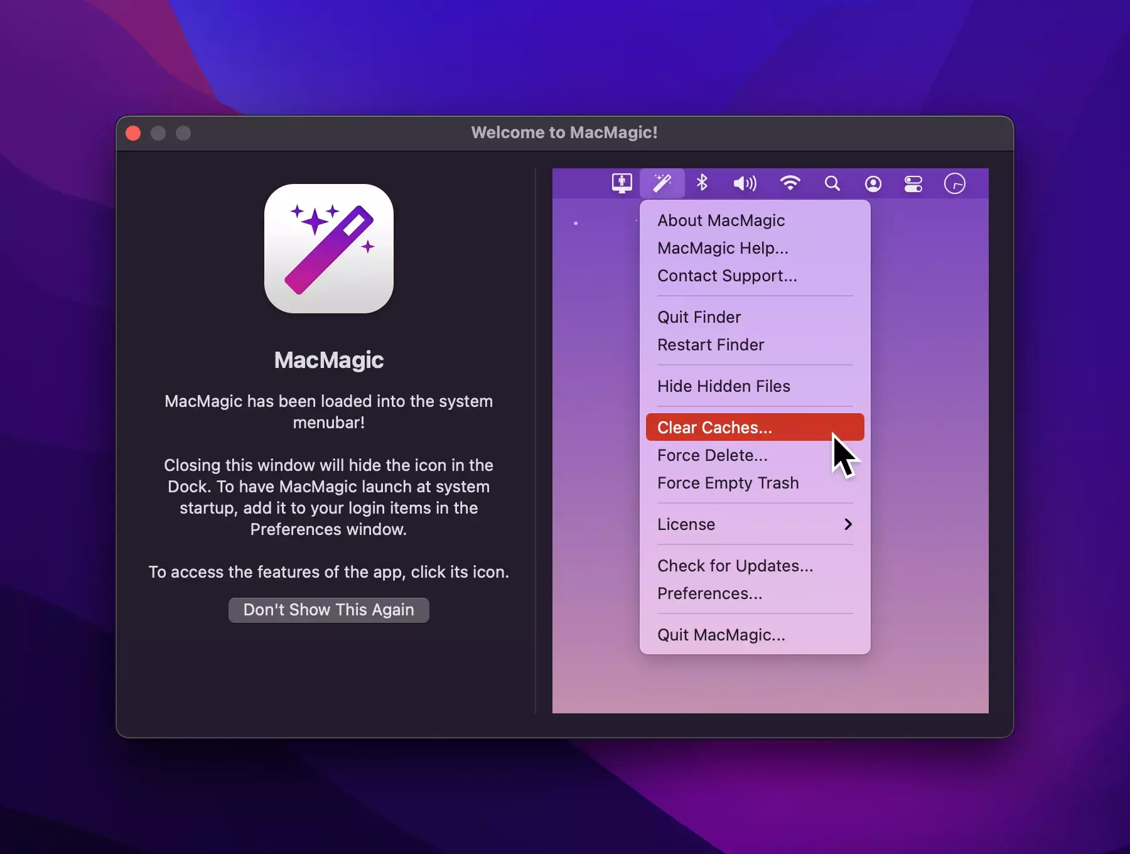The image size is (1130, 854).
Task: Click the Spotlight search magnifier icon
Action: click(x=832, y=183)
